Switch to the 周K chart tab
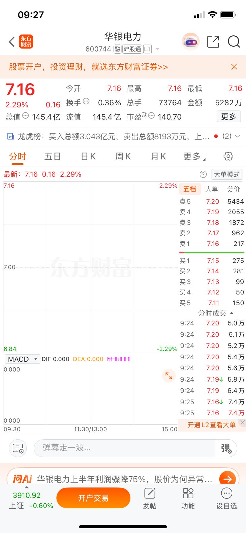The width and height of the screenshot is (246, 533). click(123, 156)
